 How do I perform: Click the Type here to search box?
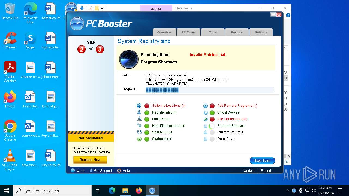coord(52,191)
